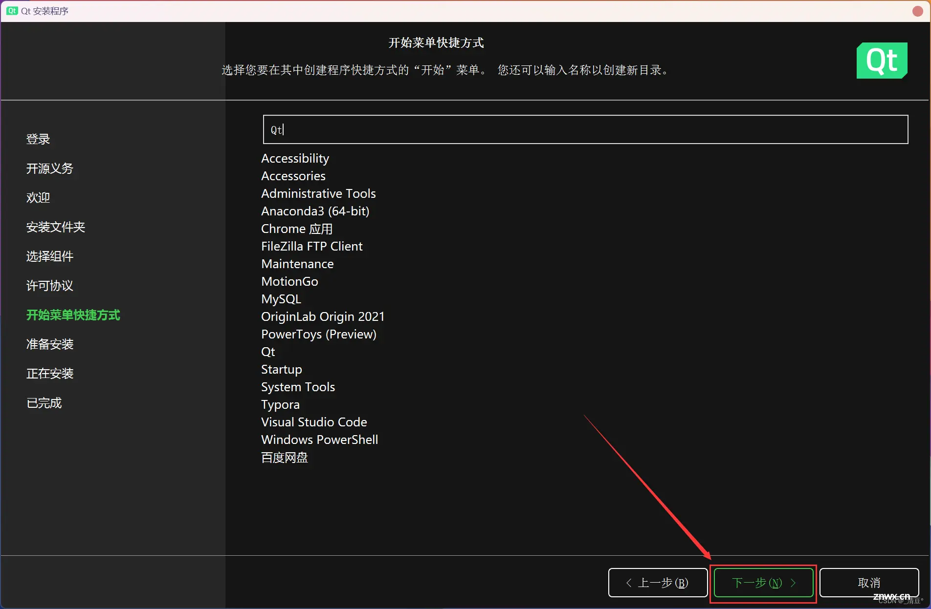Viewport: 931px width, 609px height.
Task: Select System Tools in the folder list
Action: pyautogui.click(x=298, y=387)
